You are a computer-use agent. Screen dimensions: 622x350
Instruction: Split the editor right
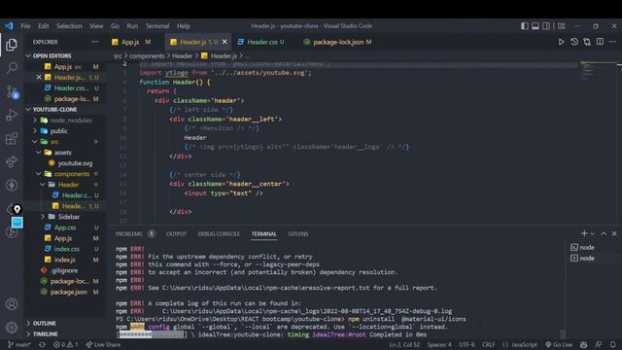click(600, 42)
